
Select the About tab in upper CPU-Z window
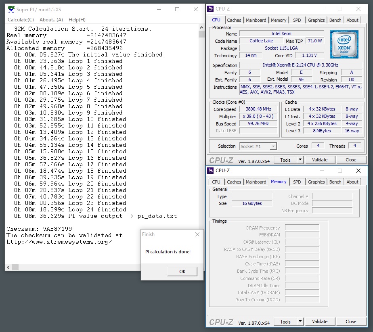(x=352, y=20)
